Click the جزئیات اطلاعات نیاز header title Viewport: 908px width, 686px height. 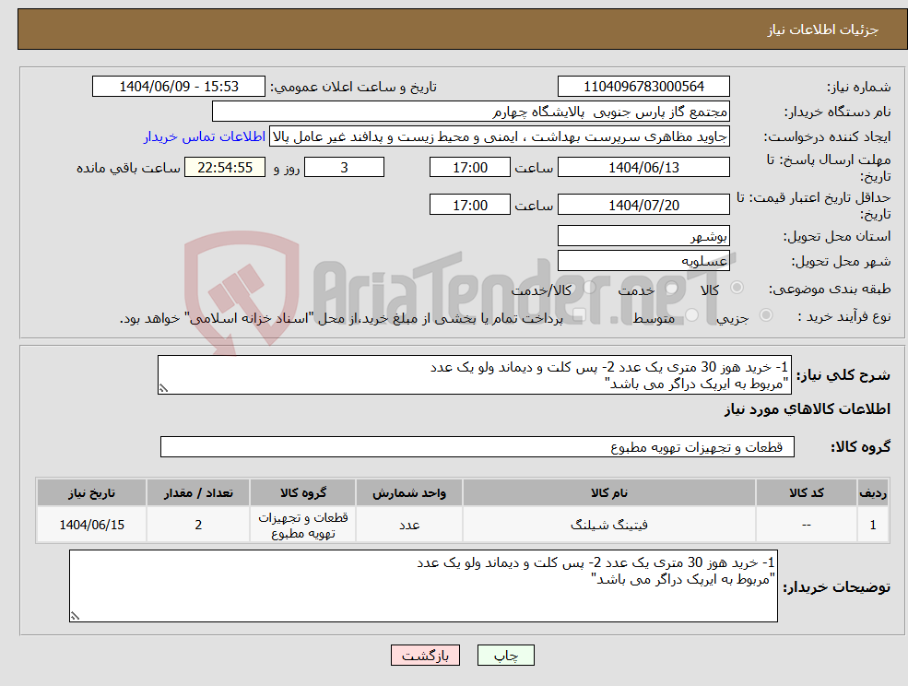(822, 30)
